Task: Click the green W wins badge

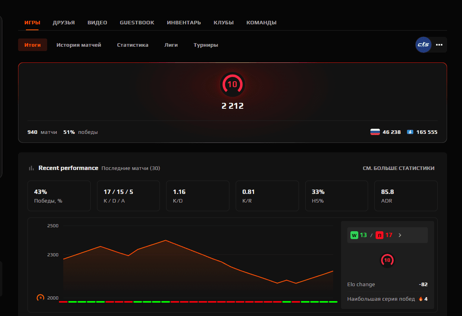Action: 354,235
